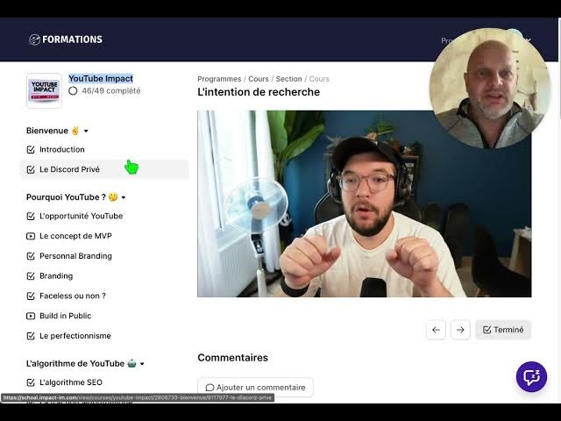The height and width of the screenshot is (421, 561).
Task: Open the purple chat support bubble
Action: click(531, 377)
